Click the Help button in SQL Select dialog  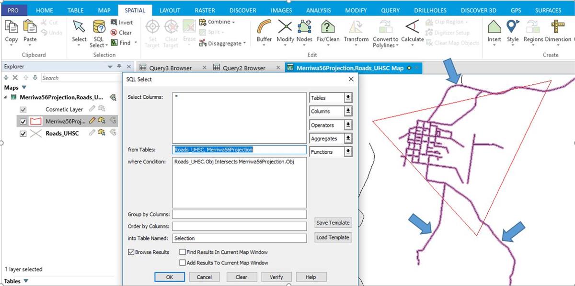tap(311, 277)
